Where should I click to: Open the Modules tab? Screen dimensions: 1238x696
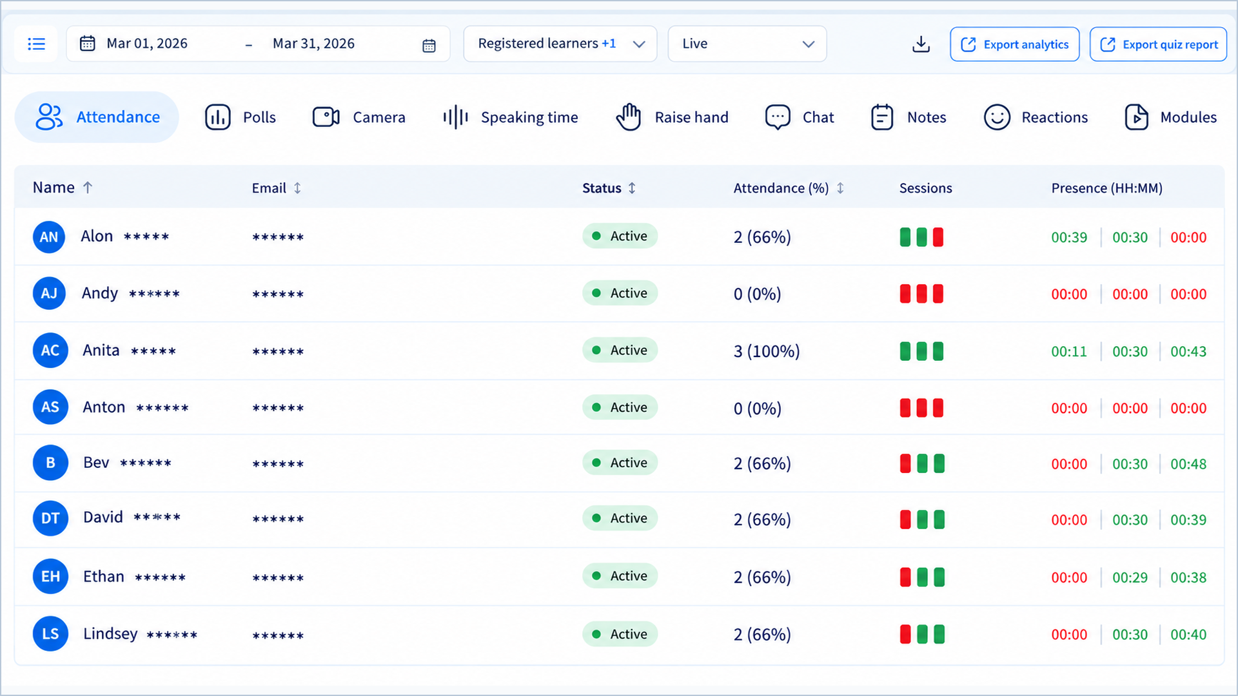point(1170,117)
